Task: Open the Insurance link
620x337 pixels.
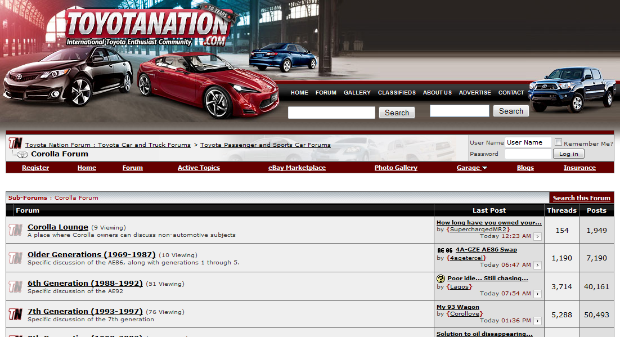Action: pyautogui.click(x=579, y=168)
